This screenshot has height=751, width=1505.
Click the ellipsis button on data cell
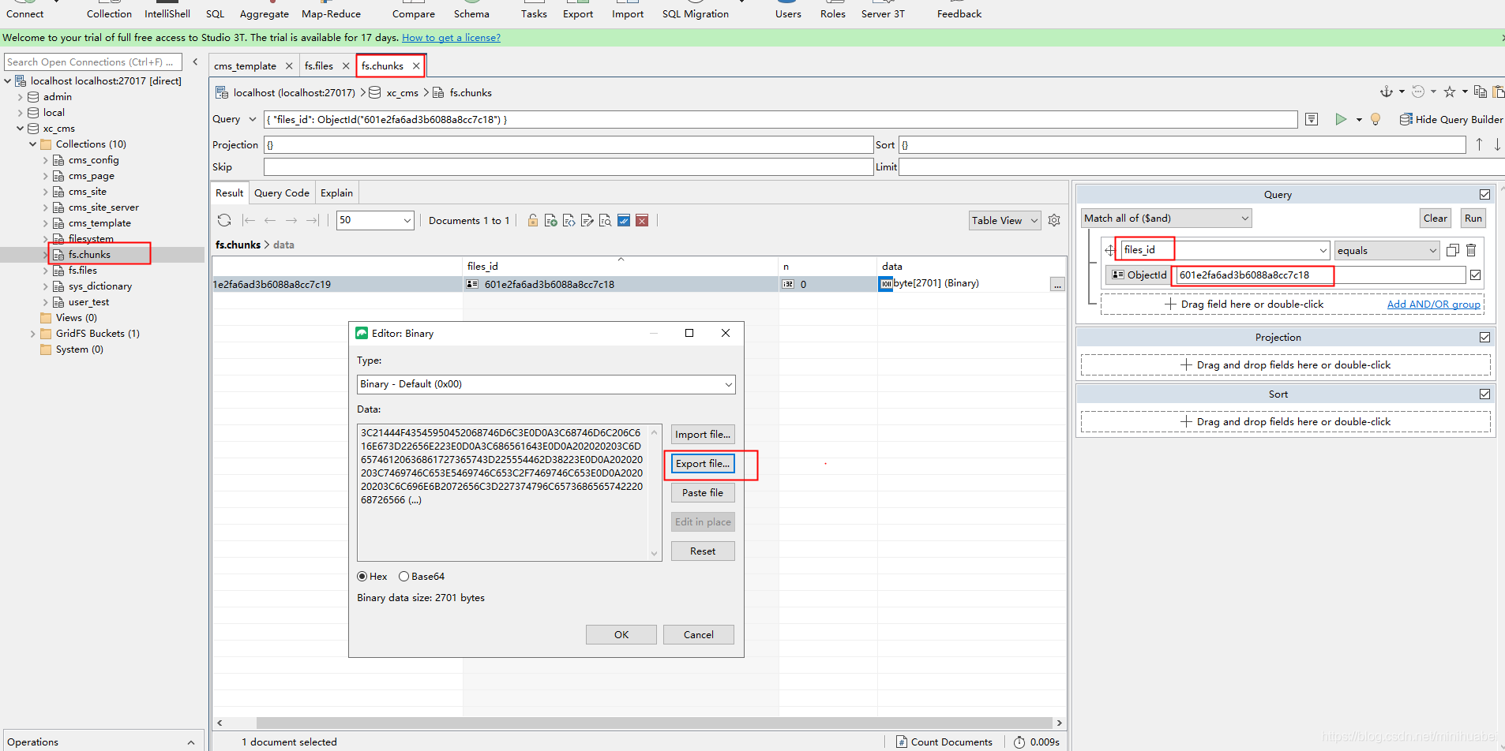tap(1057, 285)
